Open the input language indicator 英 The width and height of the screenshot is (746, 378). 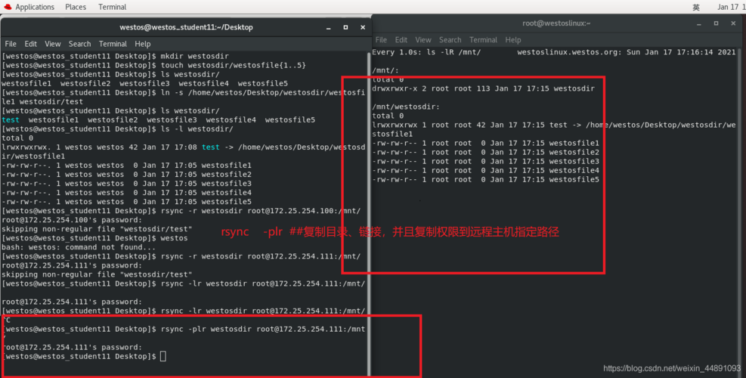pos(696,7)
